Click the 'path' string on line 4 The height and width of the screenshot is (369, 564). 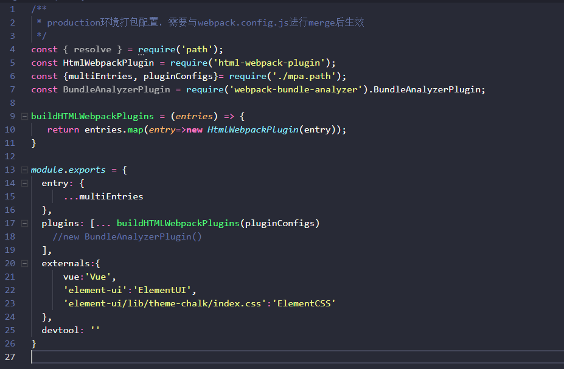(197, 50)
